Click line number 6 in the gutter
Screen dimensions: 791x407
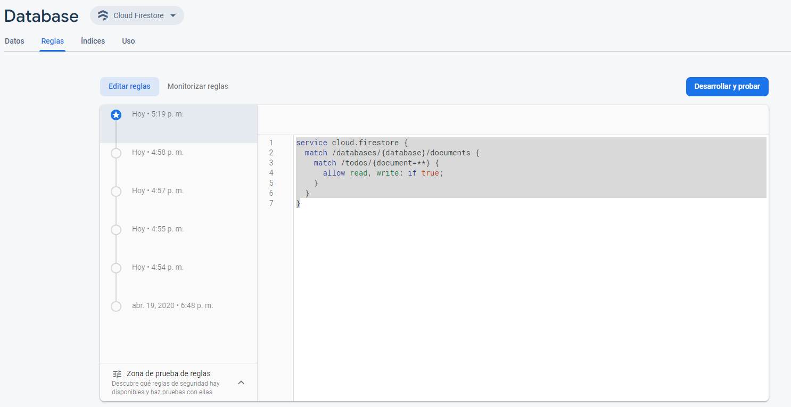pos(271,193)
